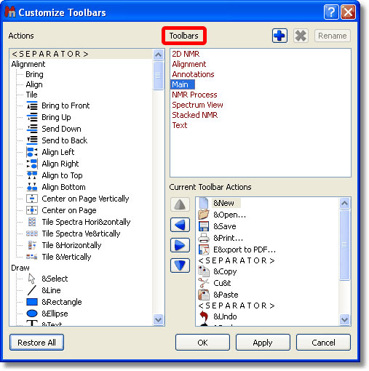Select the NMR Process toolbar
The width and height of the screenshot is (369, 371).
pyautogui.click(x=194, y=95)
